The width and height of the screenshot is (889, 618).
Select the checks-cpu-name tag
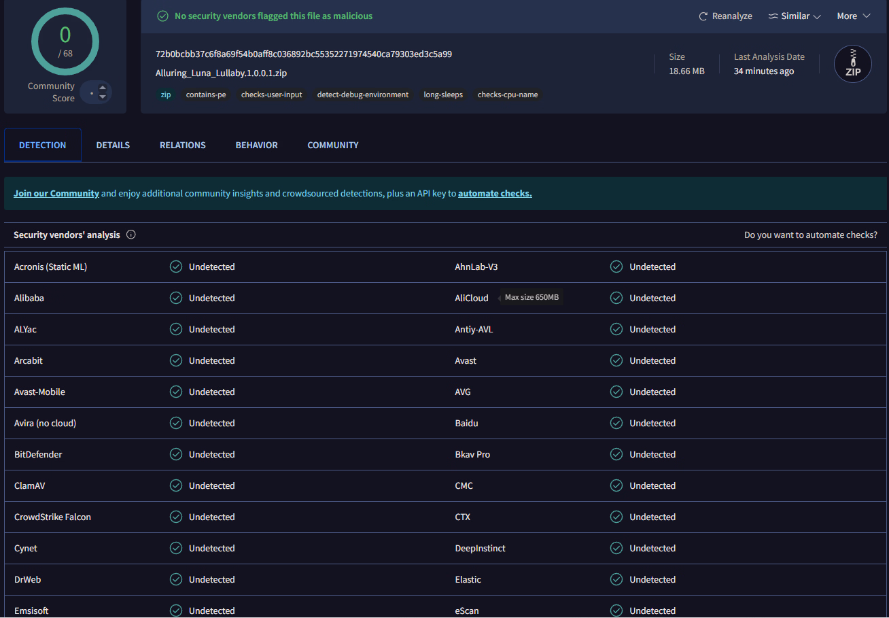tap(508, 95)
